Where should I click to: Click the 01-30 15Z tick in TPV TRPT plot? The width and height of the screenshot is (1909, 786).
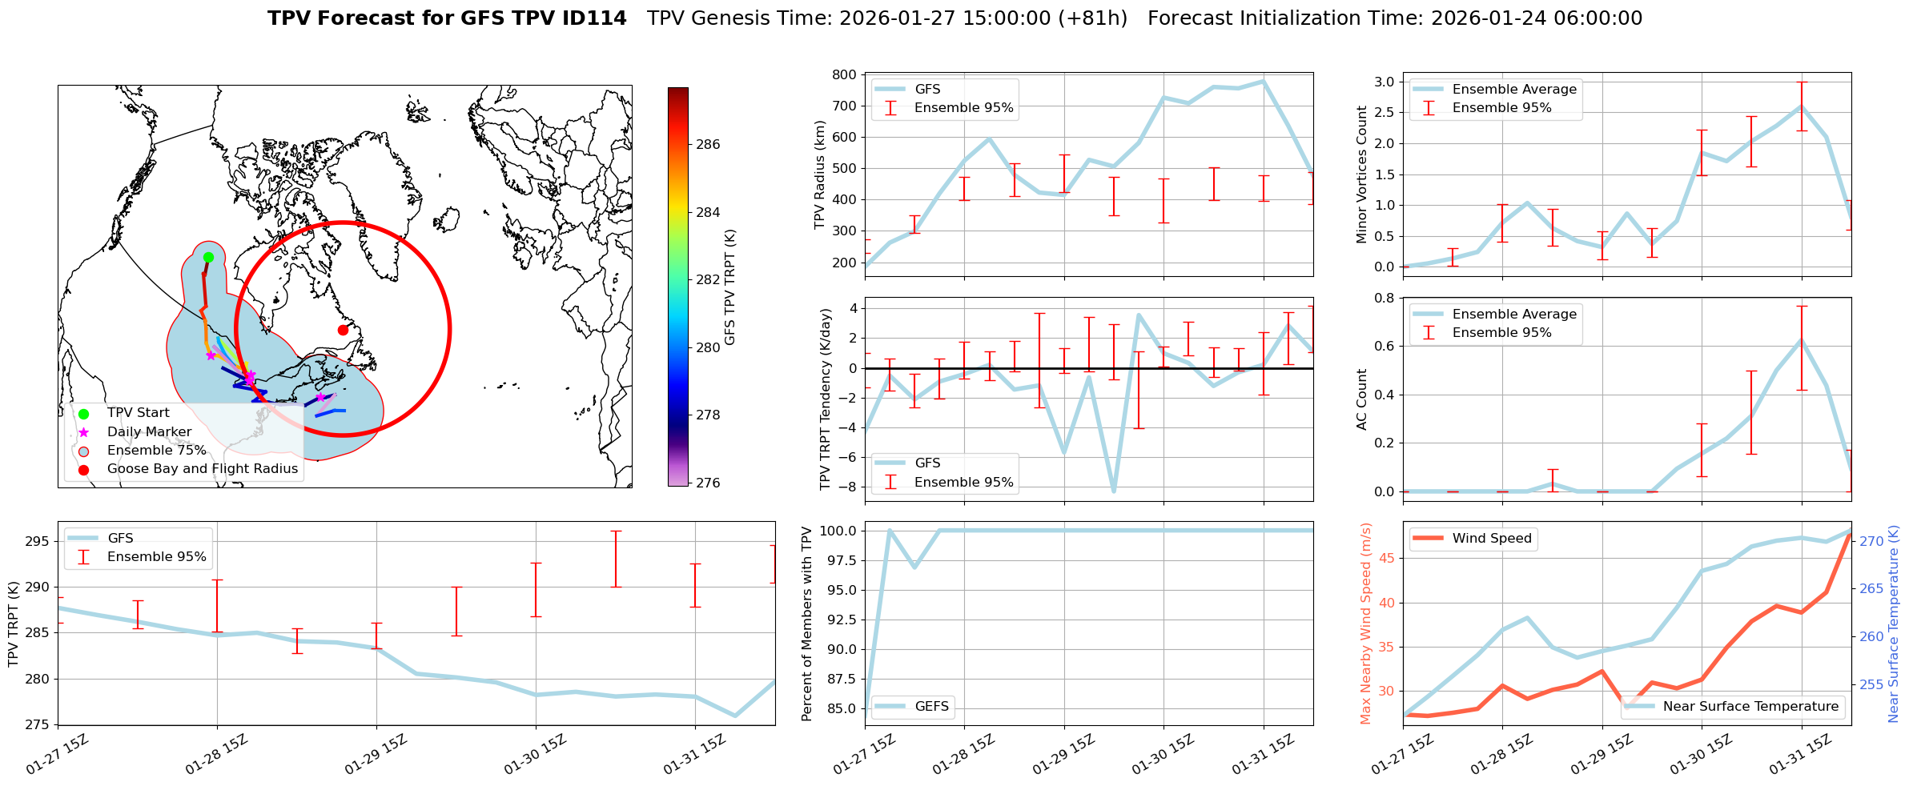tap(535, 756)
